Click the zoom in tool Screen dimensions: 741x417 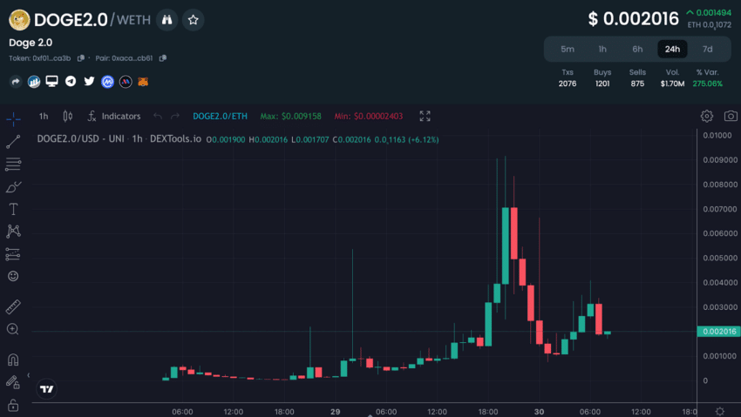click(13, 329)
